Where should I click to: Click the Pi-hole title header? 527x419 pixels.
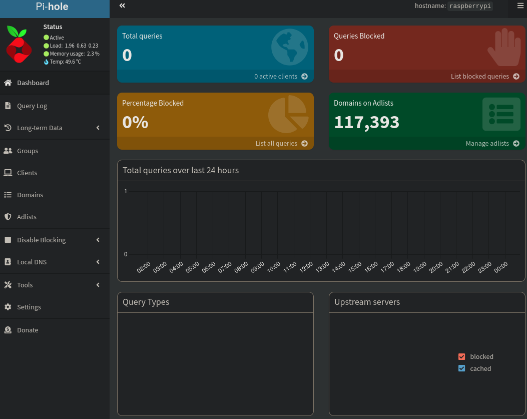(x=52, y=7)
